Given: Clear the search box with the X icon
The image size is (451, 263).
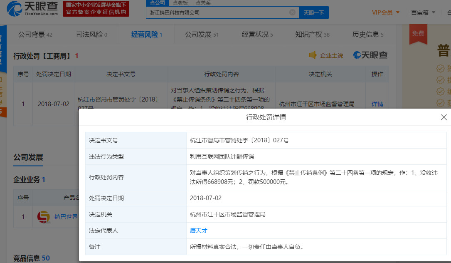Looking at the screenshot, I should 292,12.
